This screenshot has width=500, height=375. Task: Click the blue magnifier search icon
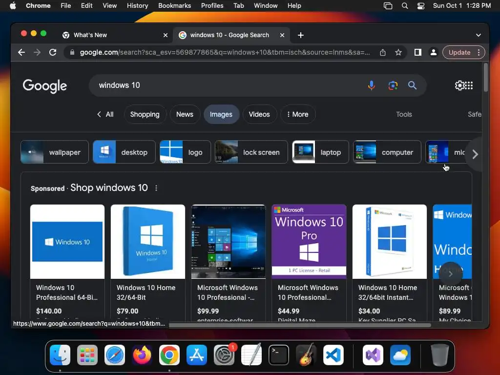412,85
